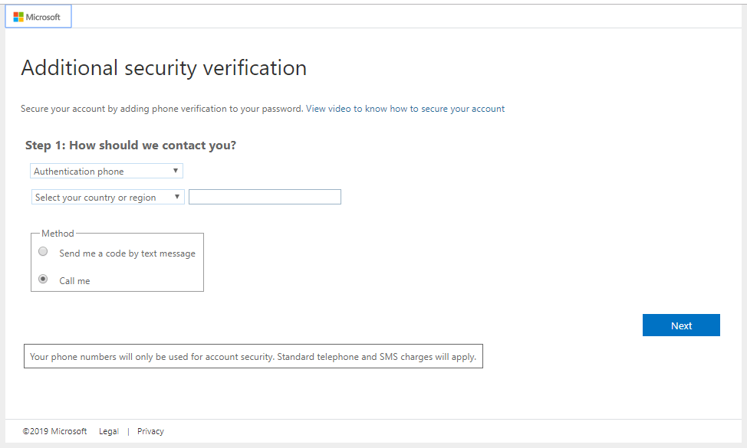Choose the 'Call me' radio option

[43, 280]
